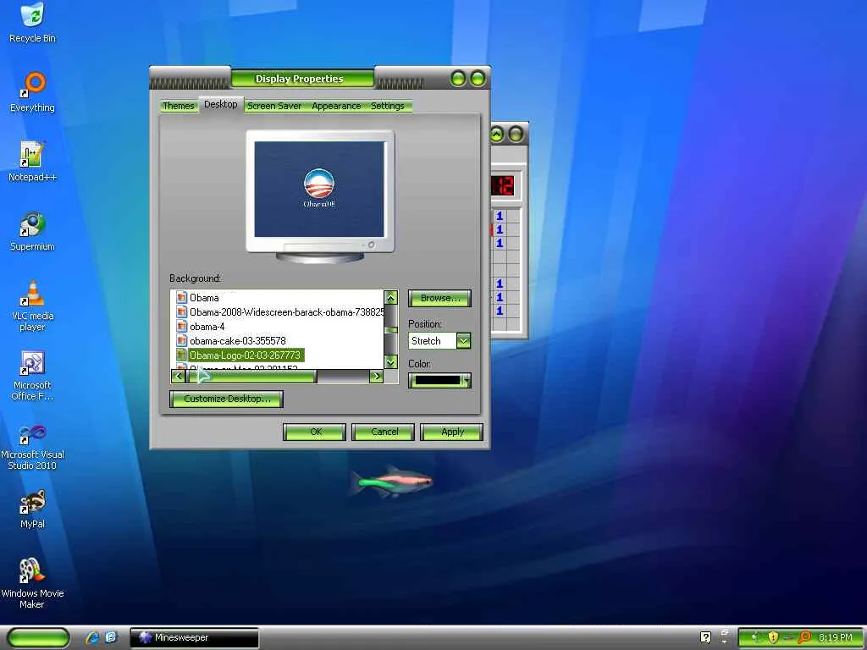Pick the obama-4 background item

207,326
